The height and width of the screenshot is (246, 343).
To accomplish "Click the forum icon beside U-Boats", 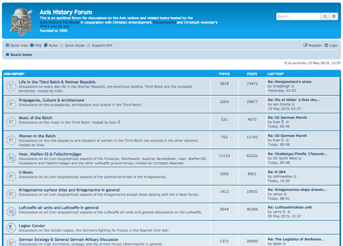I will pos(11,176).
